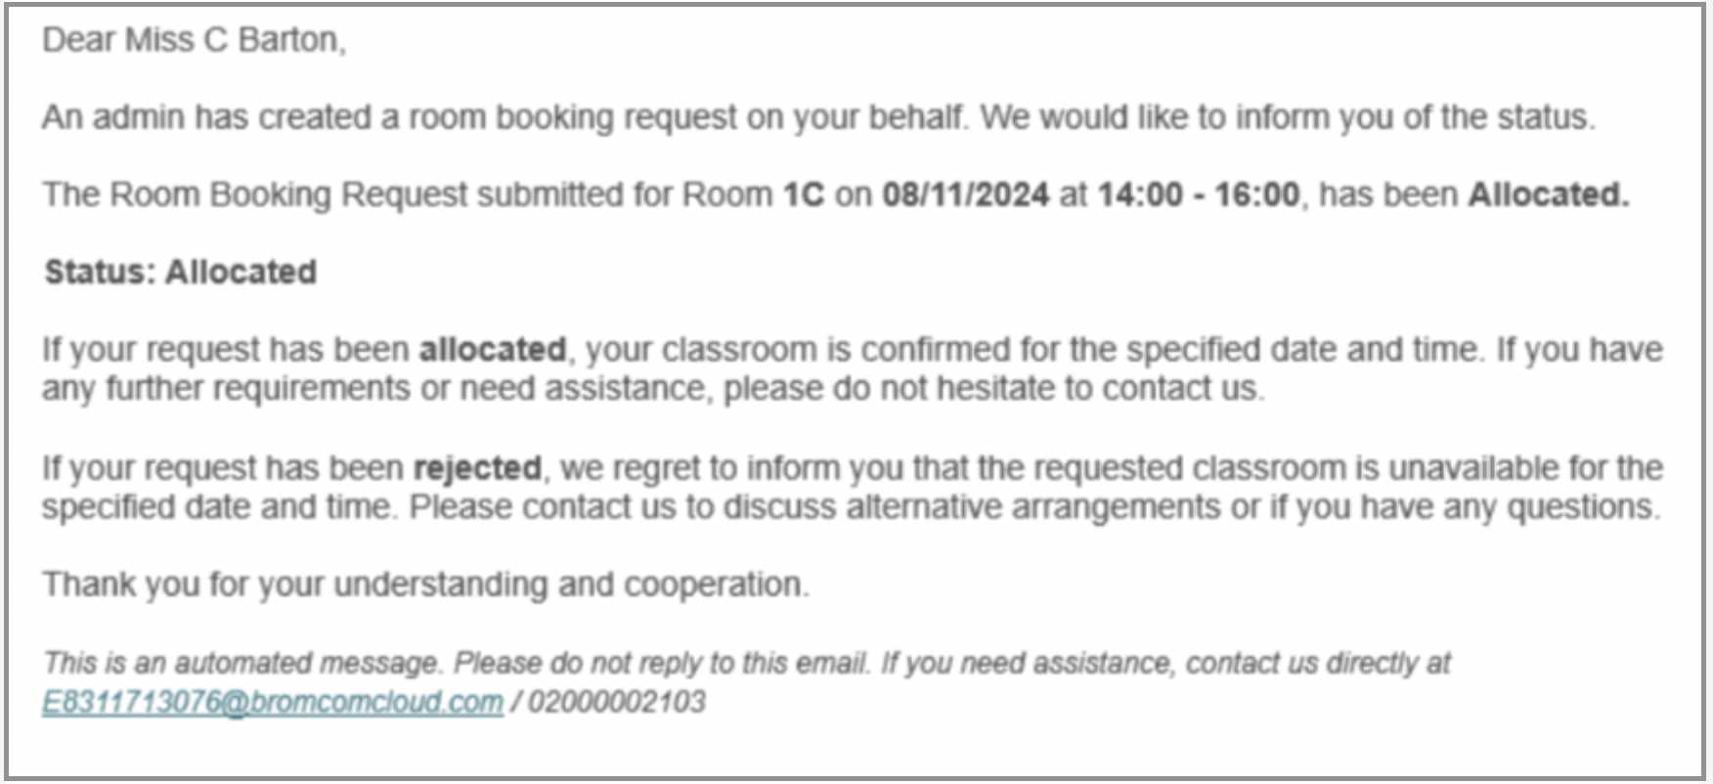
Task: Click the bold room name 1C
Action: click(x=804, y=195)
